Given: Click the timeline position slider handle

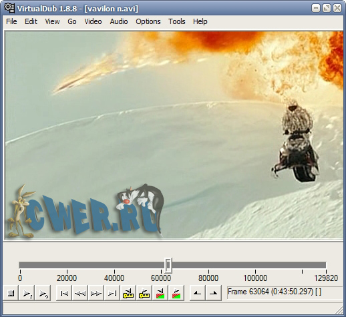Looking at the screenshot, I should 168,266.
